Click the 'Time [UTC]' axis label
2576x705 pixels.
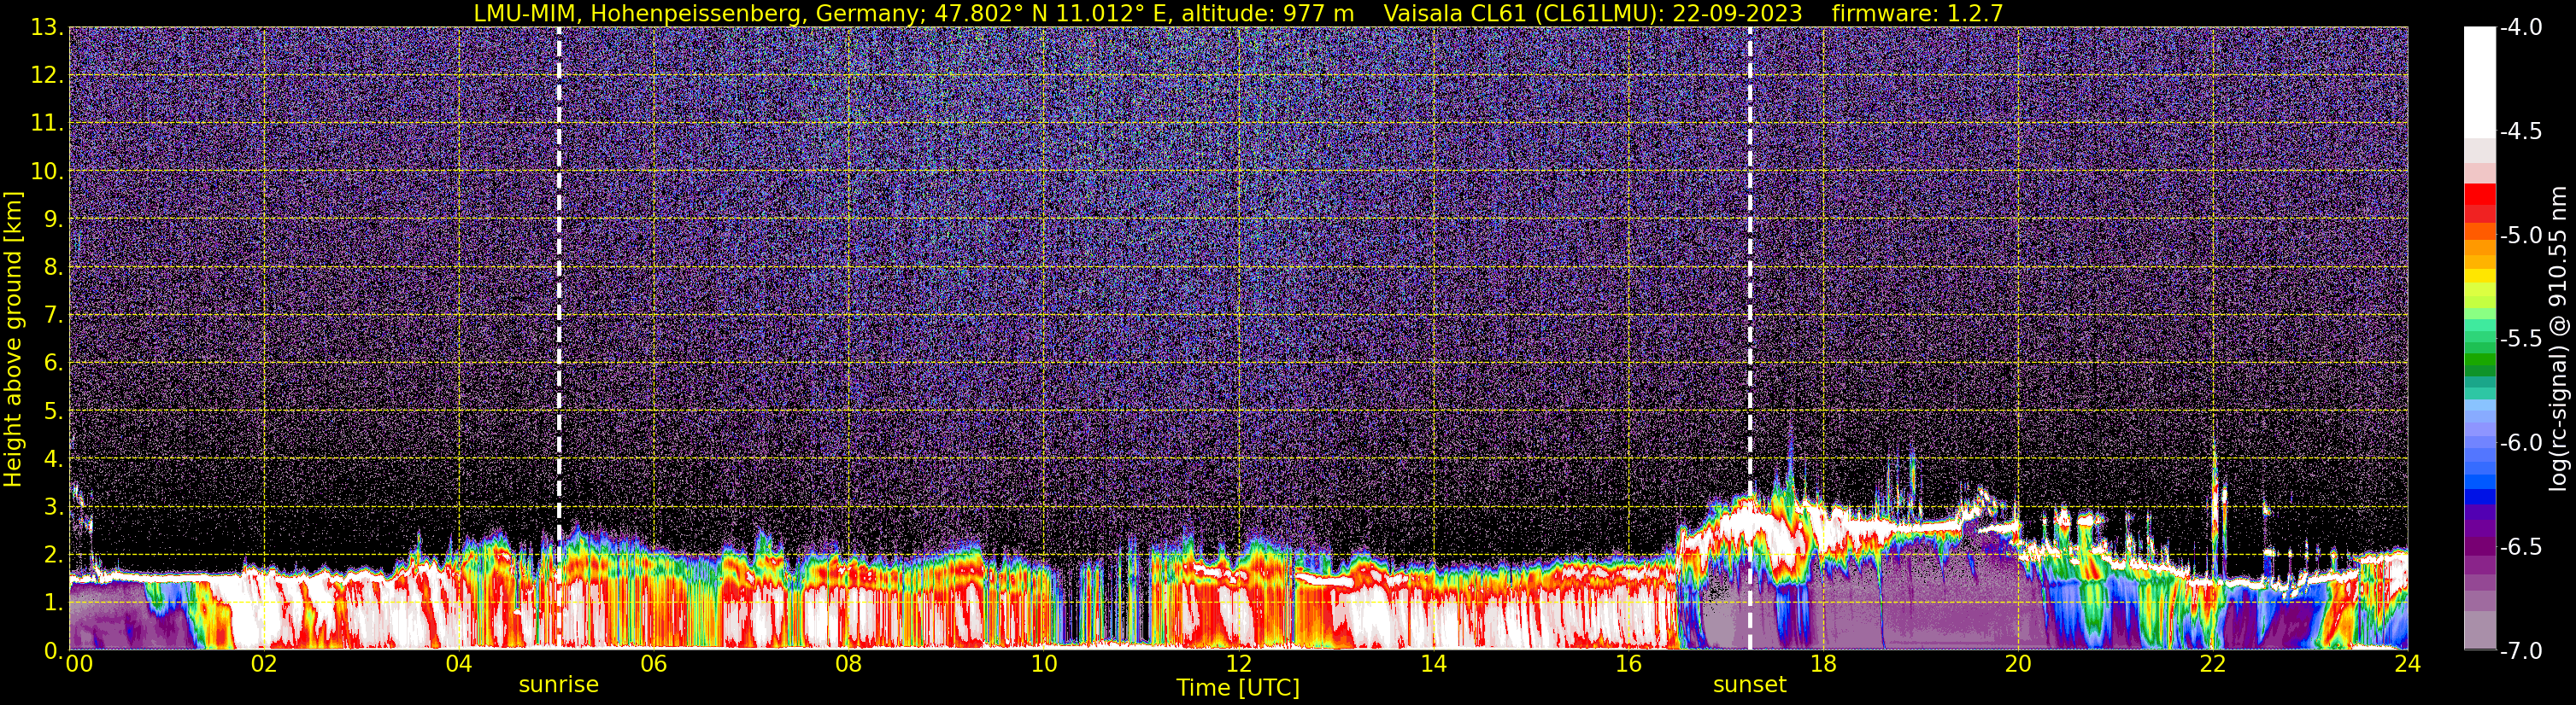click(1238, 688)
